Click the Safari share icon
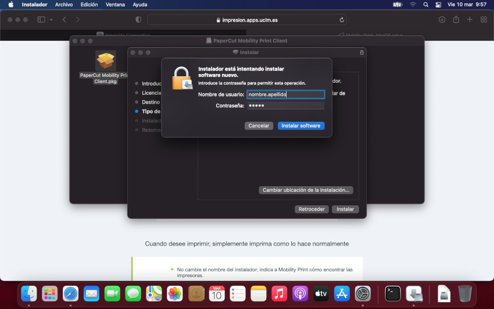This screenshot has height=309, width=494. click(x=456, y=20)
